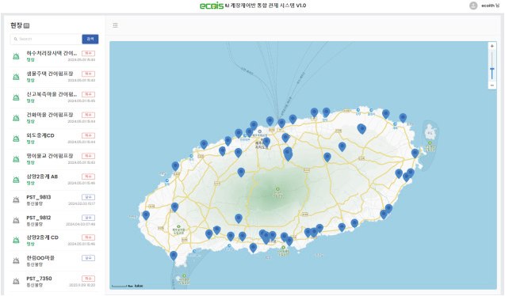Zoom out the map with the minus button
The height and width of the screenshot is (296, 505).
(x=492, y=85)
